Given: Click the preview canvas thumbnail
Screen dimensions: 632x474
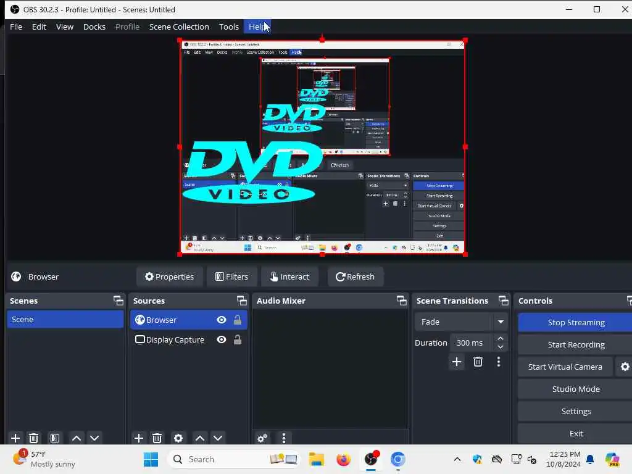Looking at the screenshot, I should pos(322,147).
